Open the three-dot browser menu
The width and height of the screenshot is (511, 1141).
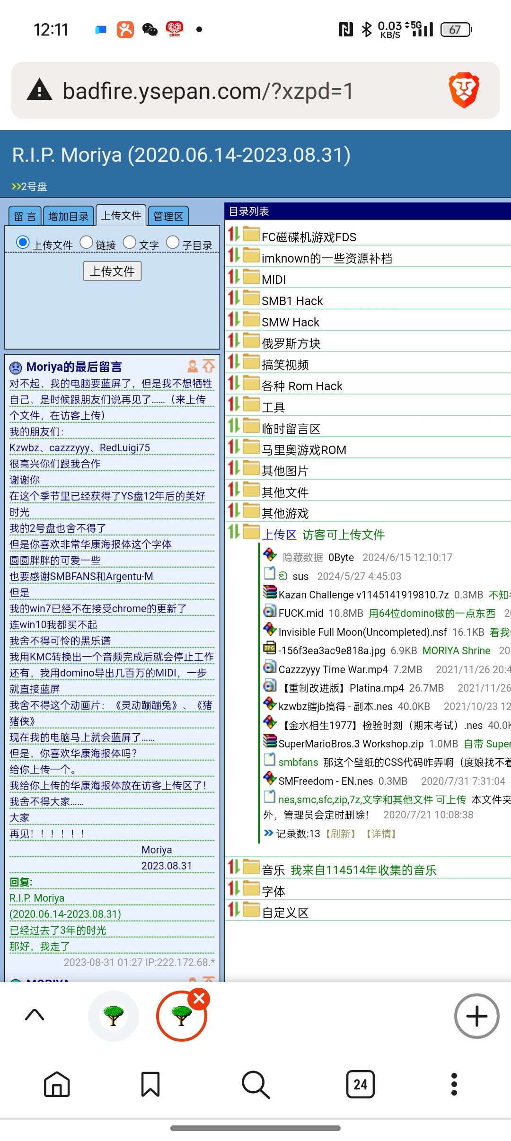coord(454,1084)
